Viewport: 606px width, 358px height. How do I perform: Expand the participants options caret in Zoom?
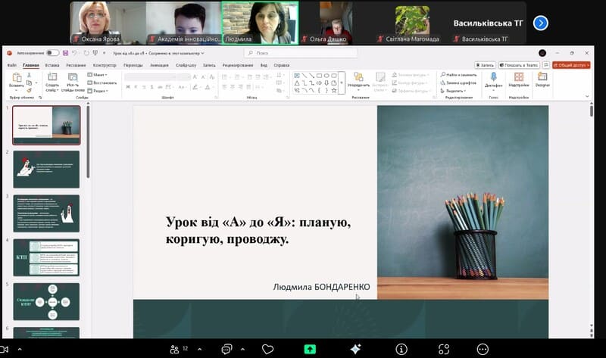click(199, 349)
